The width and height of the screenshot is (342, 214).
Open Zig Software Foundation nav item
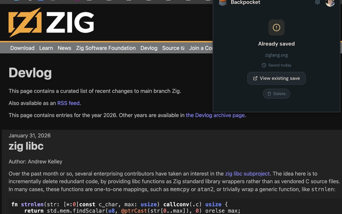(x=106, y=48)
